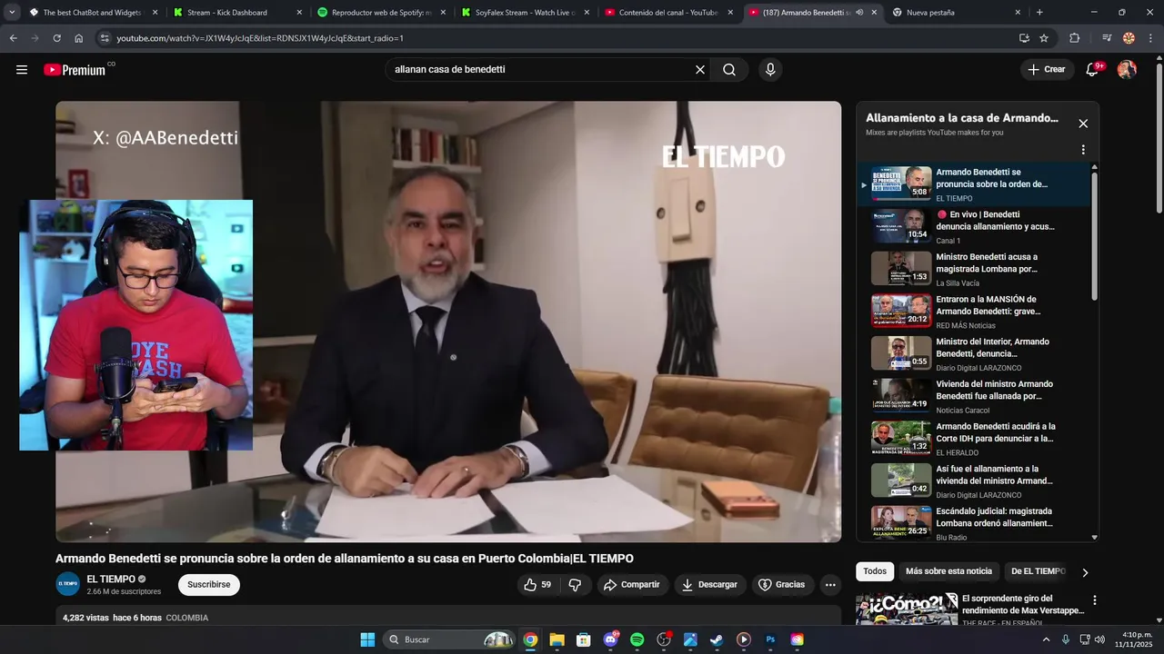Click the Descargar download button
The height and width of the screenshot is (654, 1164).
[710, 585]
